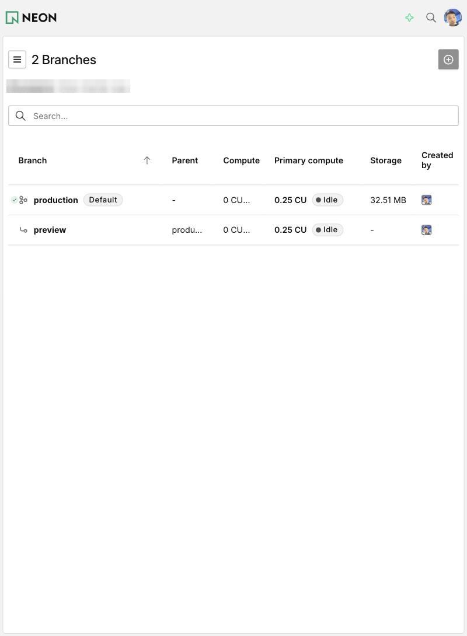Create a new branch with plus button
This screenshot has width=467, height=636.
point(448,60)
